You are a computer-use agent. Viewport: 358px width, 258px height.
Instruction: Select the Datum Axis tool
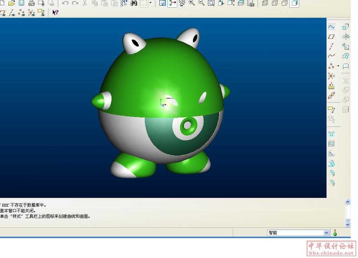331,46
